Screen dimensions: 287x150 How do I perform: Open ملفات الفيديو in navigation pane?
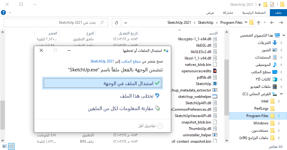(263, 87)
